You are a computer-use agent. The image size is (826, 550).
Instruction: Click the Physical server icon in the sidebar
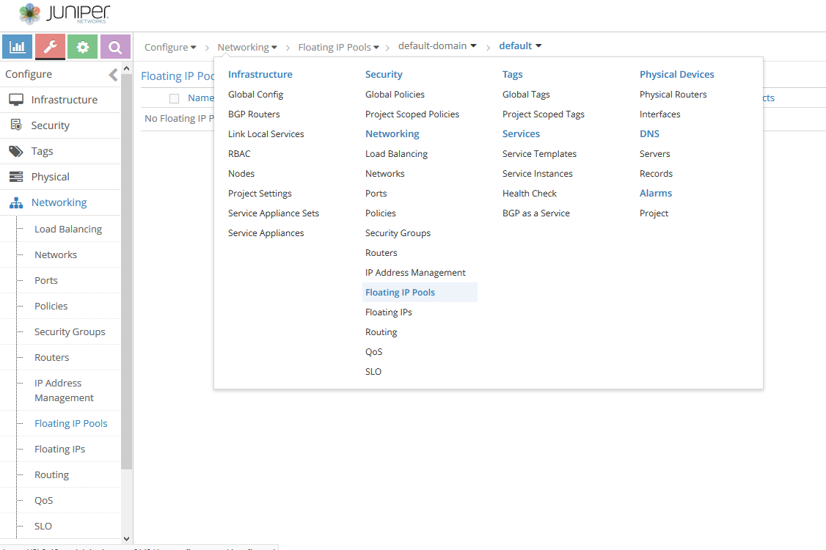coord(16,177)
